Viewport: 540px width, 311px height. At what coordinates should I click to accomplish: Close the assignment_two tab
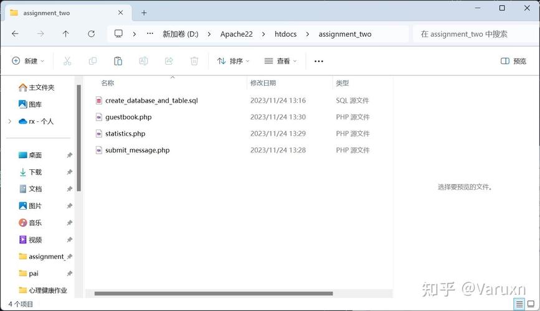(121, 12)
